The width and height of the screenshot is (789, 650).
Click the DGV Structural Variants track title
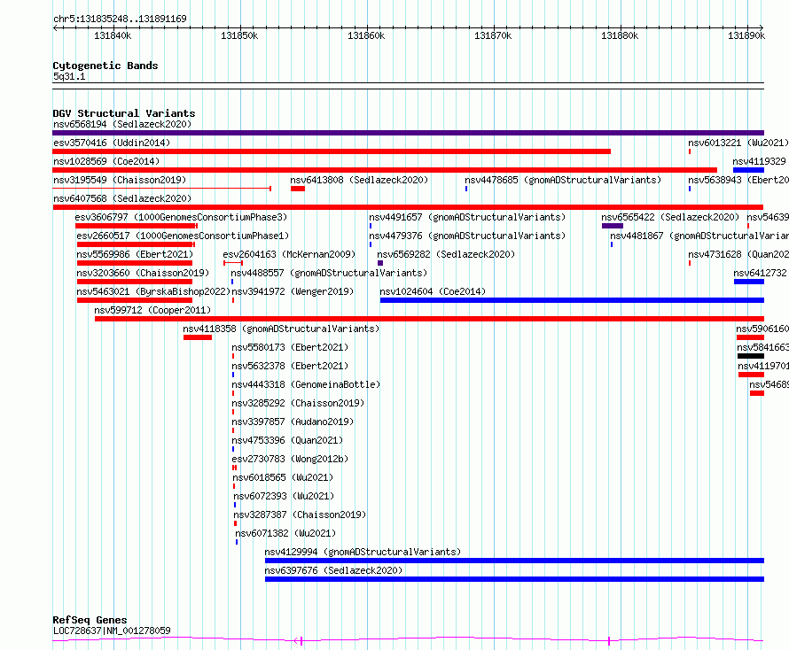(x=124, y=113)
